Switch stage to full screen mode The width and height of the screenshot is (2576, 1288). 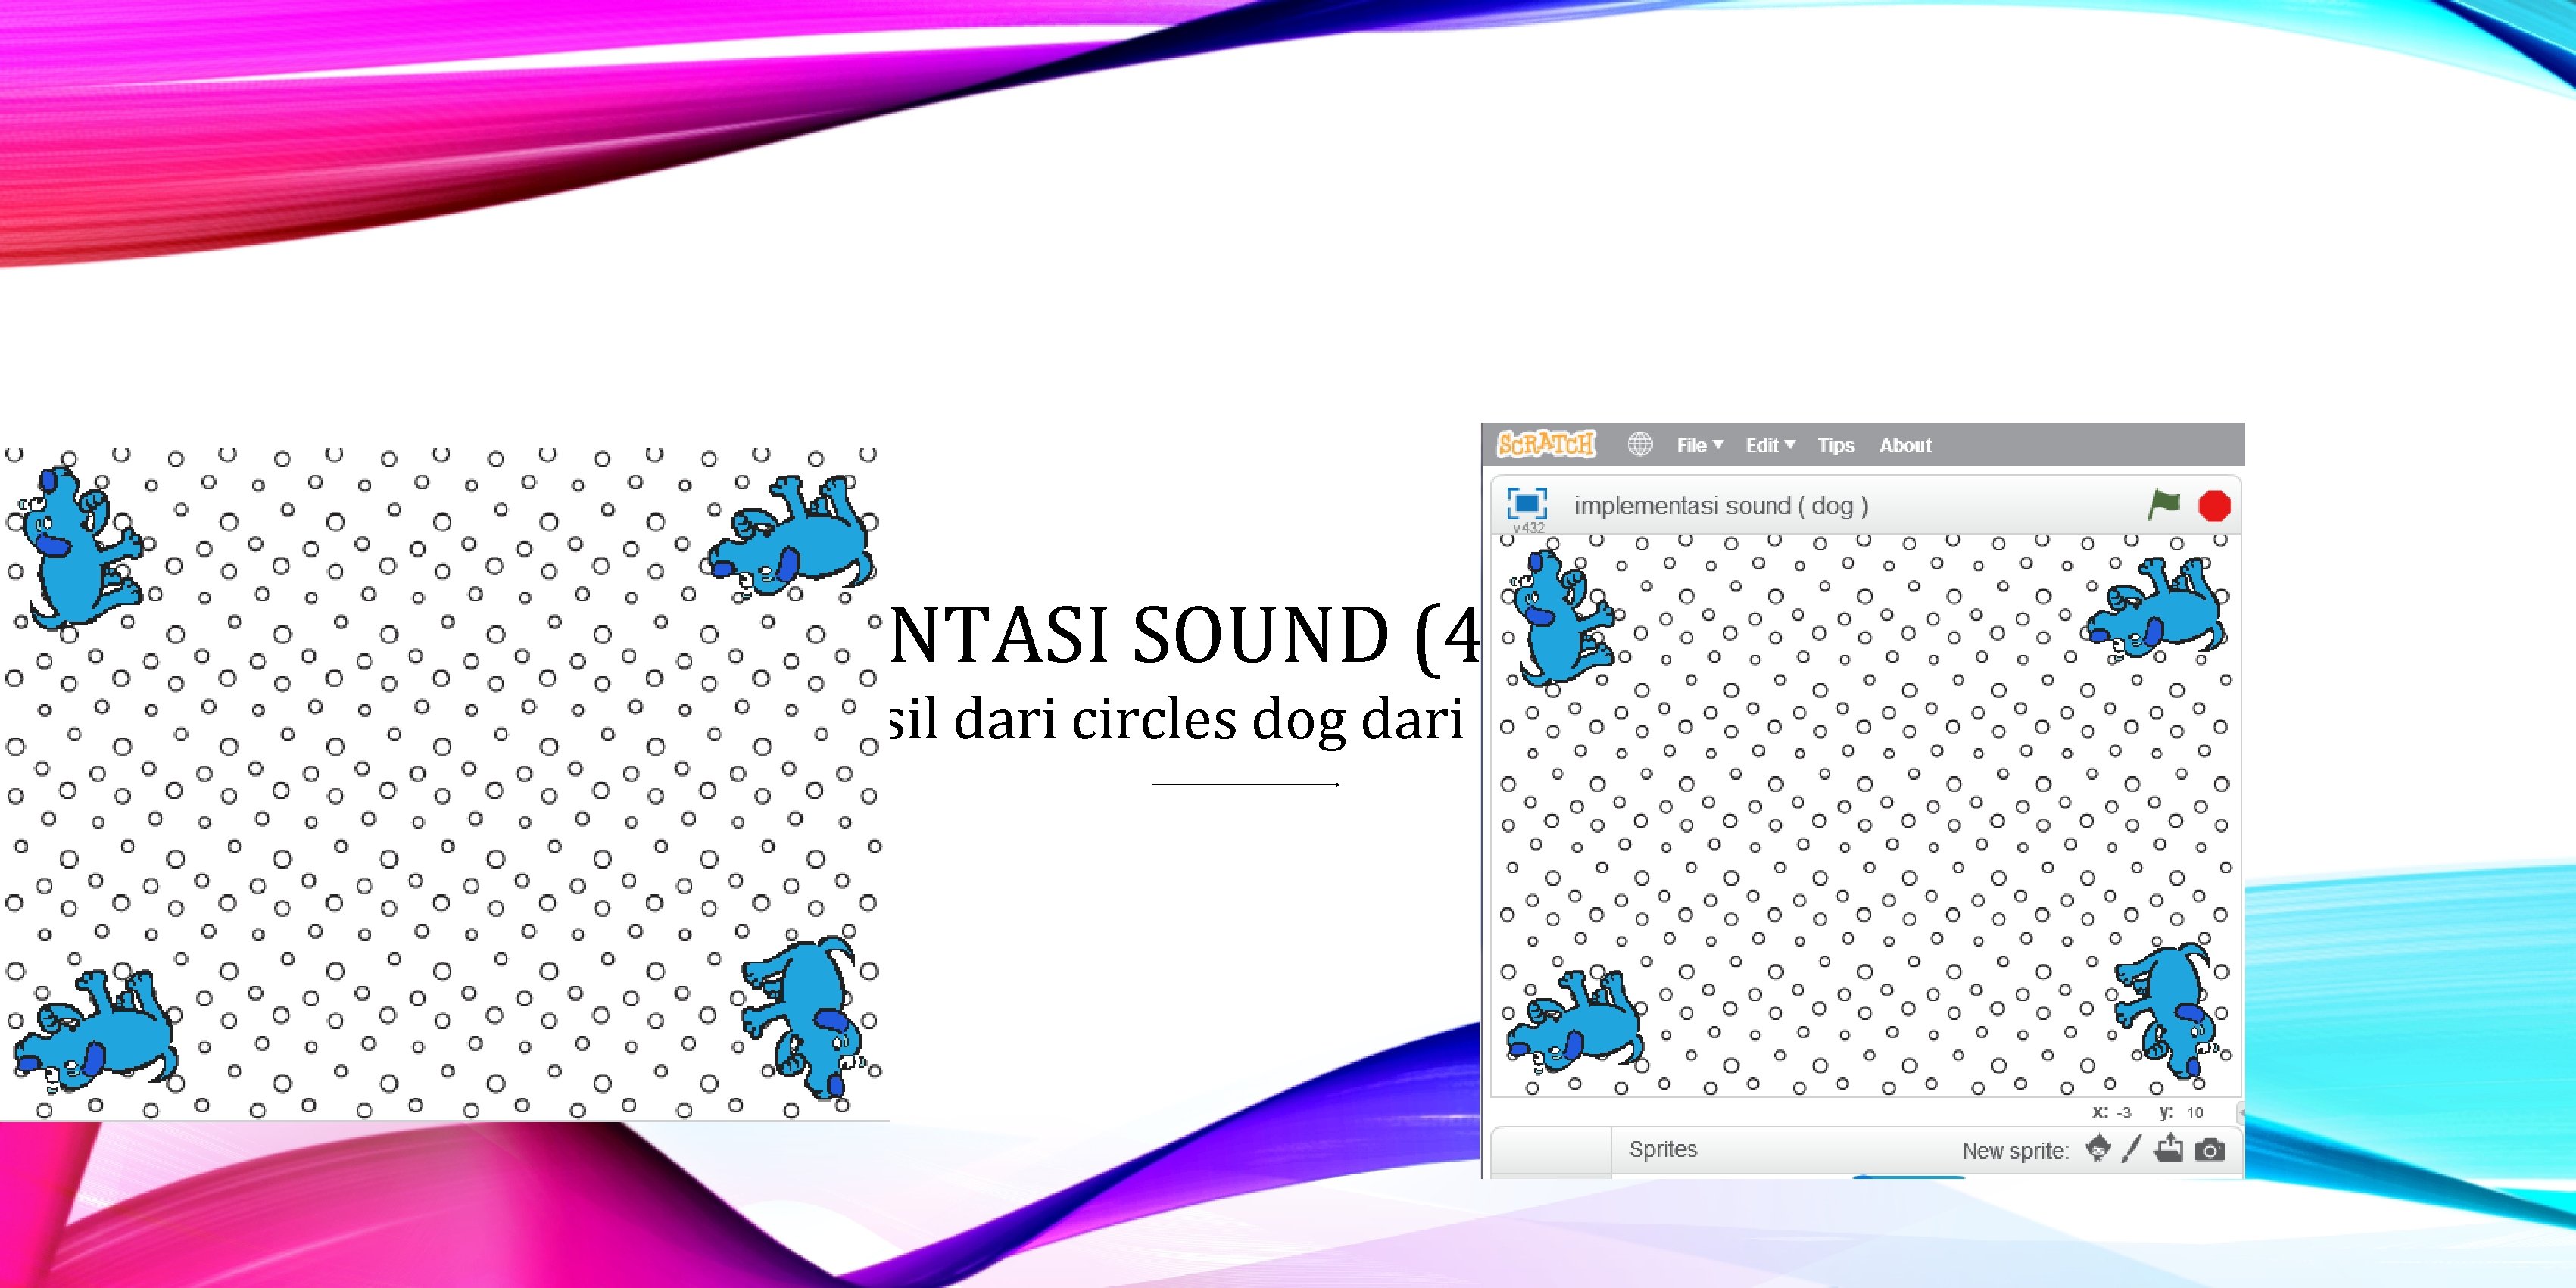1527,503
